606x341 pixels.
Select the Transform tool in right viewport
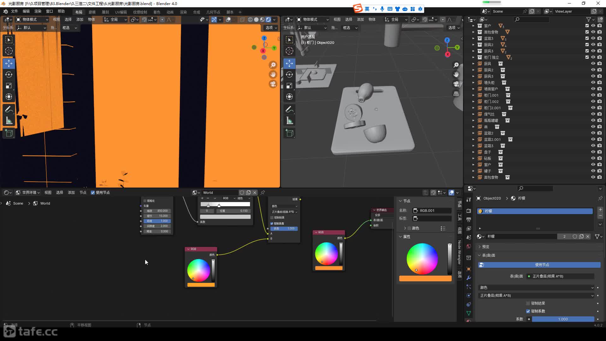pyautogui.click(x=289, y=97)
